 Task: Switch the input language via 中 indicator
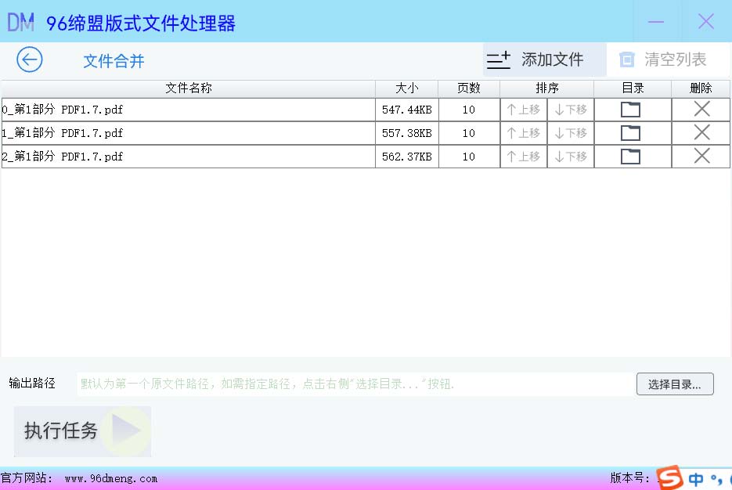pyautogui.click(x=695, y=479)
